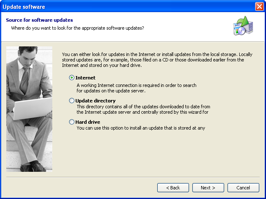Click the Next button
This screenshot has width=266, height=199.
208,188
